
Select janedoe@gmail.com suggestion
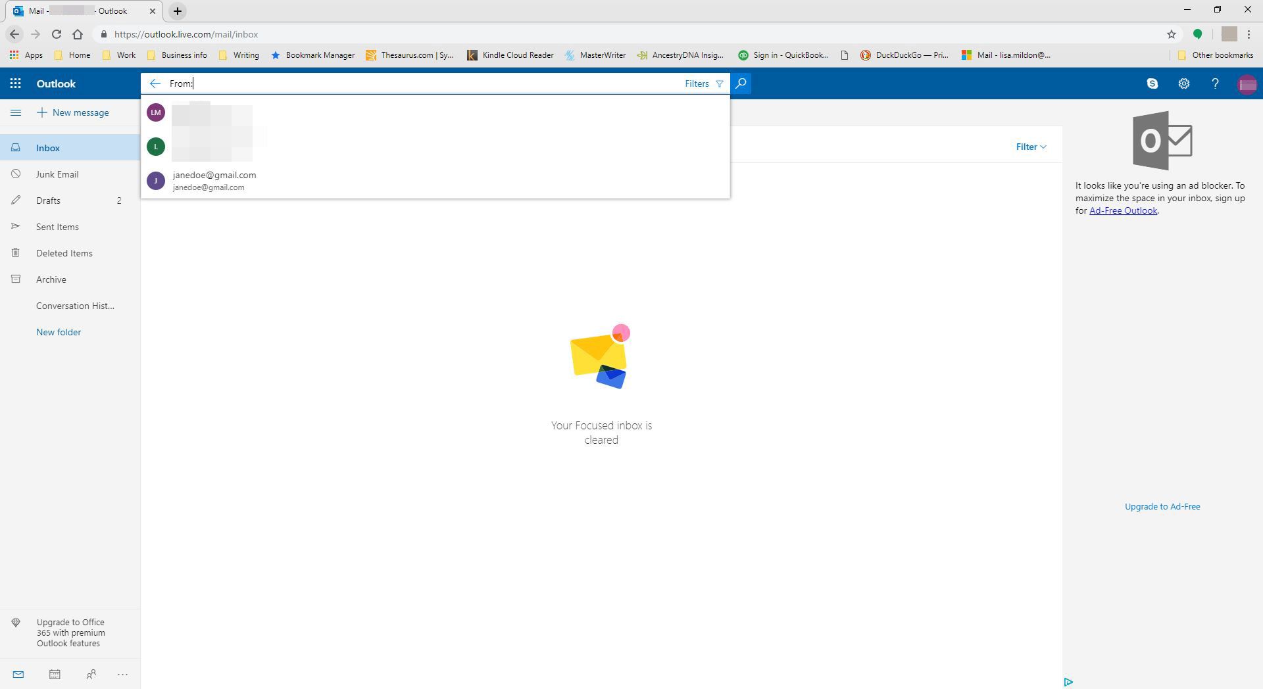coord(435,181)
